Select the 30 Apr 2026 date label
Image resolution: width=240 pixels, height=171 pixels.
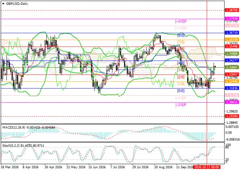[53, 167]
